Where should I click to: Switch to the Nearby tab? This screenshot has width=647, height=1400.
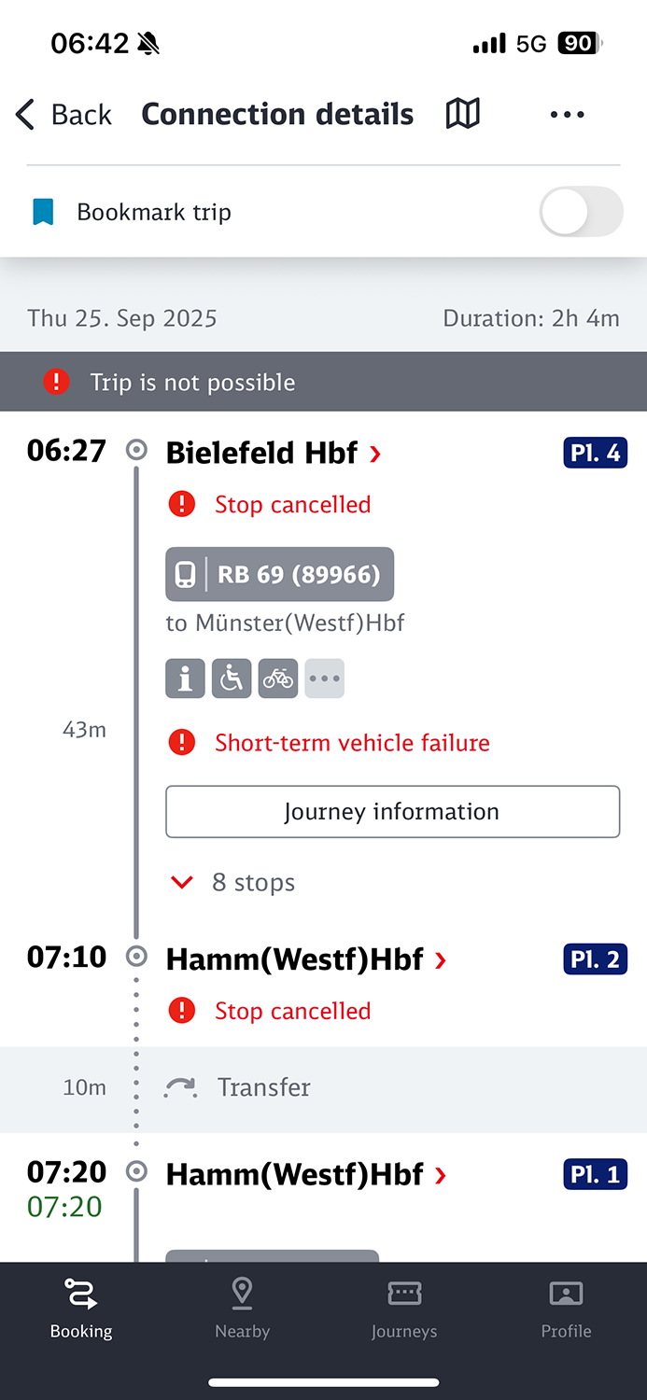pos(242,1309)
